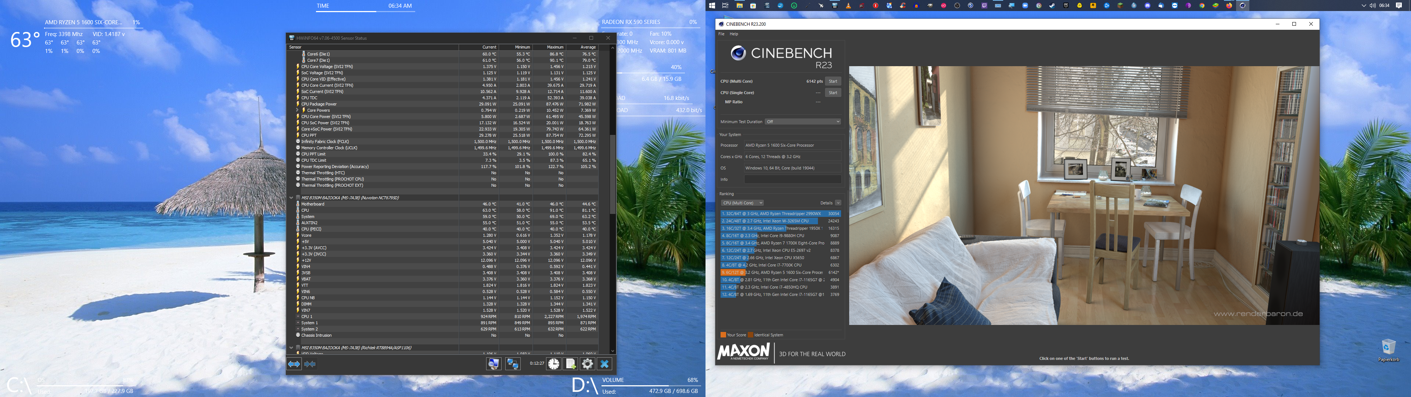Click the collapse columns arrows icon
This screenshot has width=1411, height=397.
[310, 364]
